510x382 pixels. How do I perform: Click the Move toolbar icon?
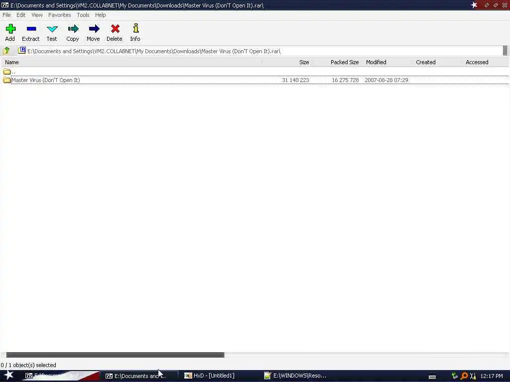tap(94, 29)
